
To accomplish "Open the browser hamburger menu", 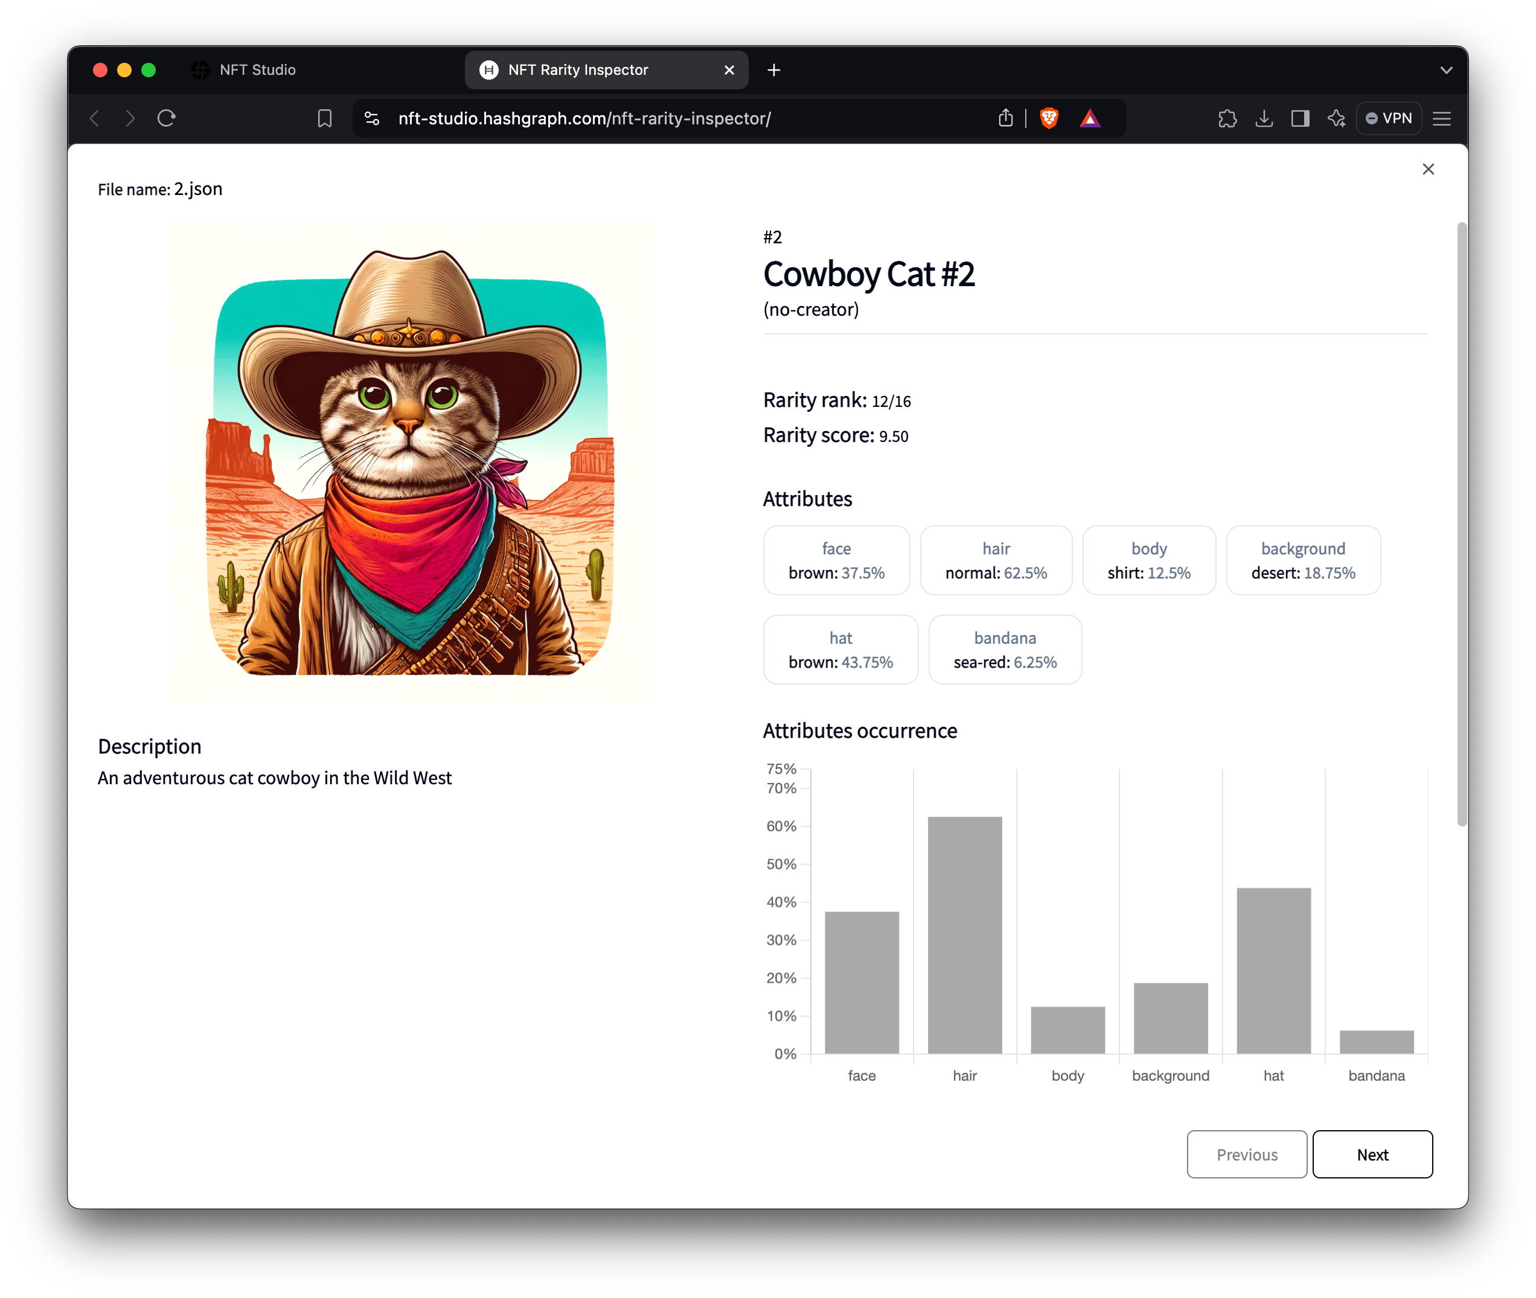I will [x=1441, y=118].
